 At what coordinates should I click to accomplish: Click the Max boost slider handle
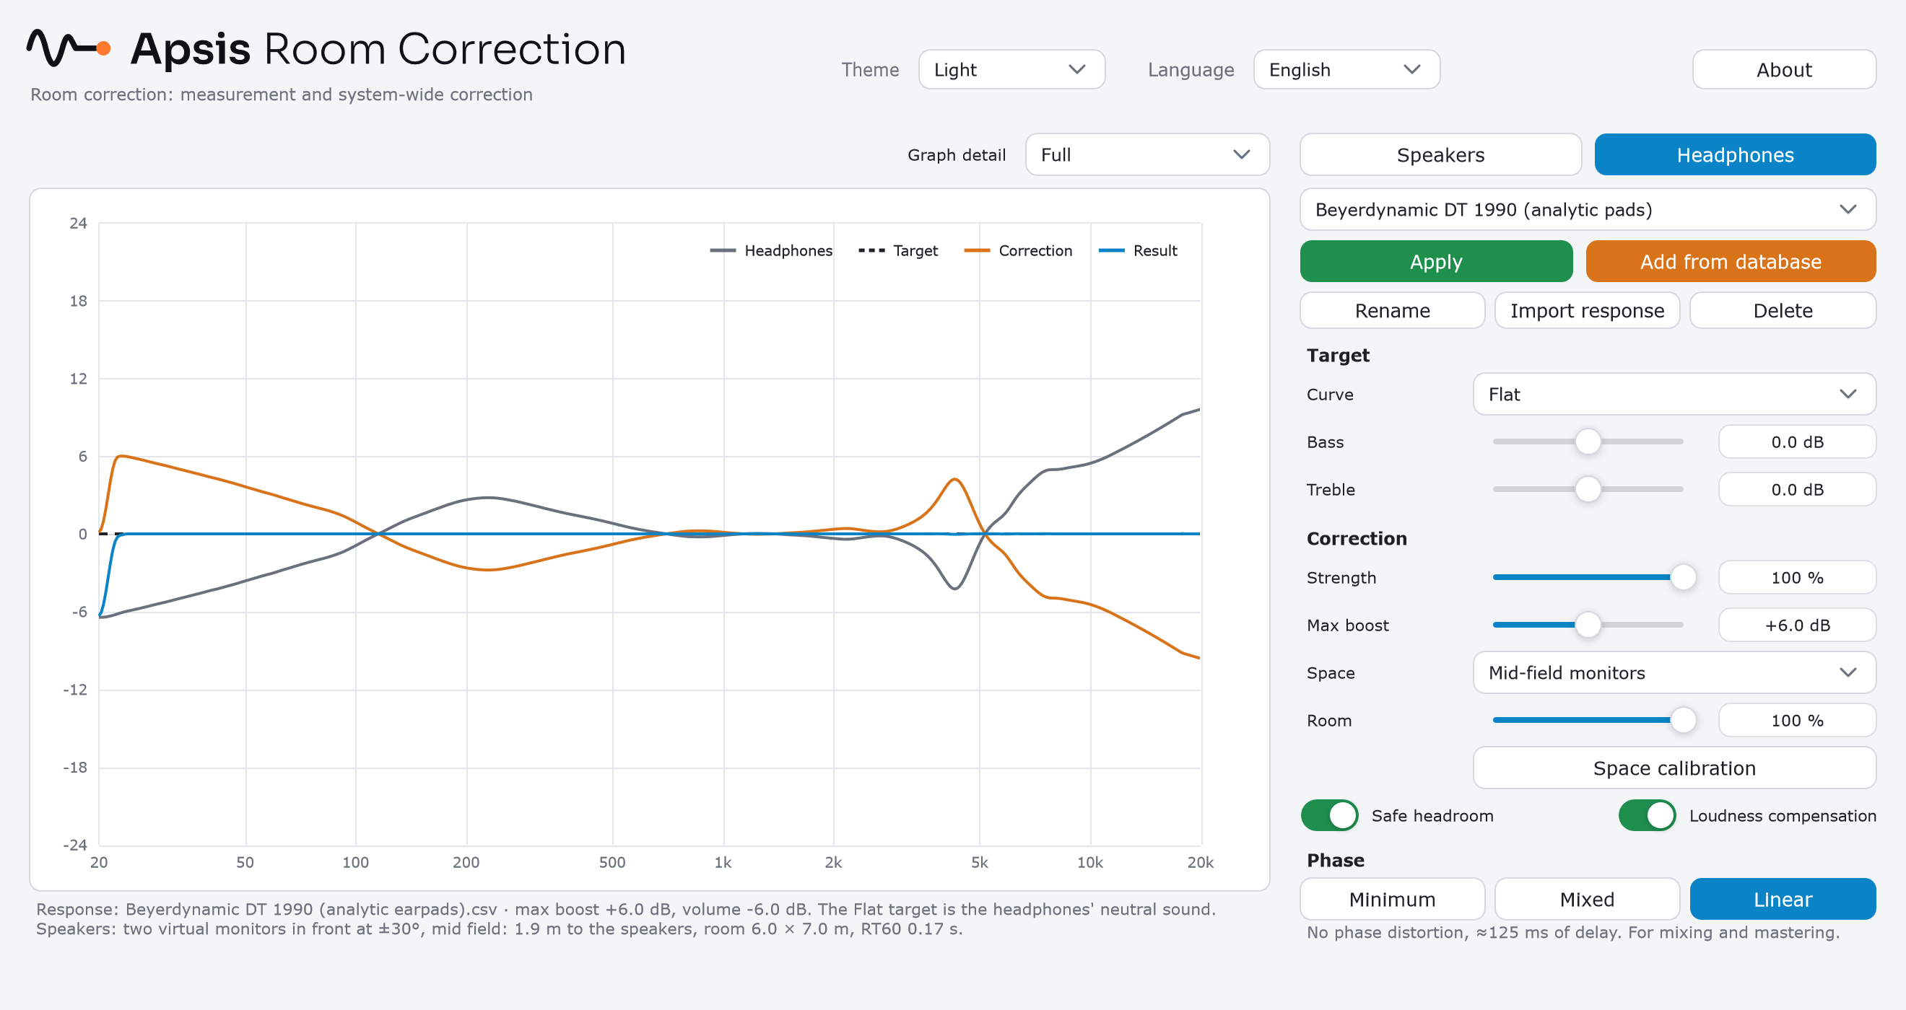point(1588,625)
